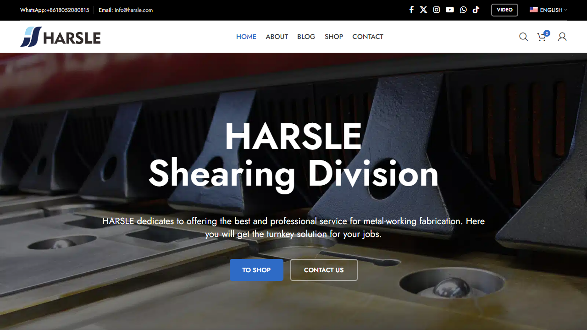Open the BLOG menu item
This screenshot has width=587, height=330.
pyautogui.click(x=306, y=37)
